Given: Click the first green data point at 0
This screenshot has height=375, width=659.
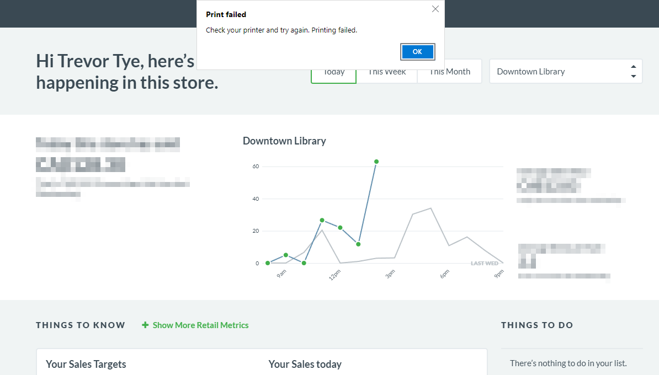Looking at the screenshot, I should point(268,263).
